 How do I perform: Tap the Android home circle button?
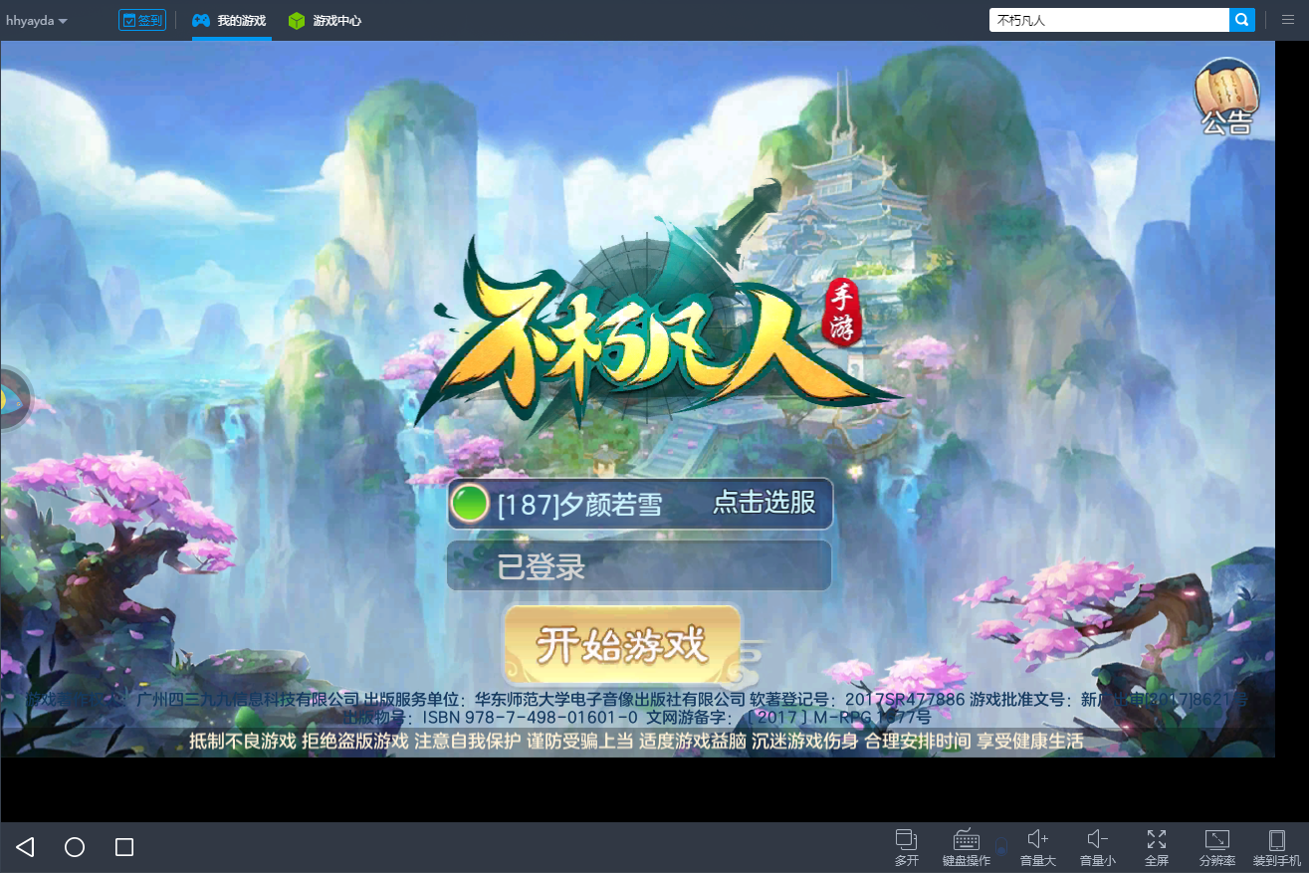pyautogui.click(x=75, y=847)
